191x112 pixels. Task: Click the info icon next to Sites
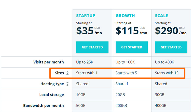(x=67, y=73)
